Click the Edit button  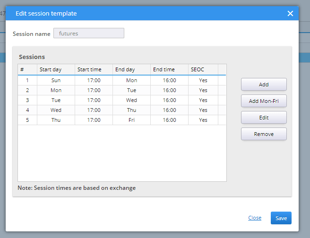(x=264, y=118)
